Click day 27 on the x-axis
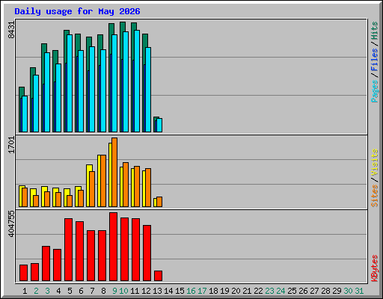This screenshot has width=383, height=299. pos(314,291)
